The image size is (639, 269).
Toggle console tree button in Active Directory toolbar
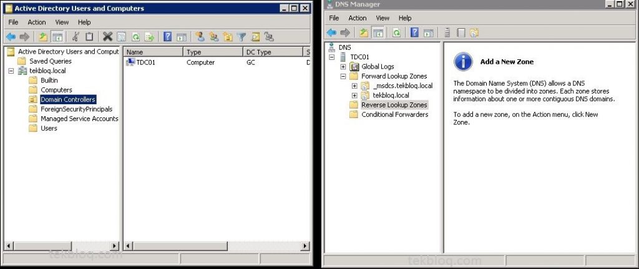coord(57,37)
